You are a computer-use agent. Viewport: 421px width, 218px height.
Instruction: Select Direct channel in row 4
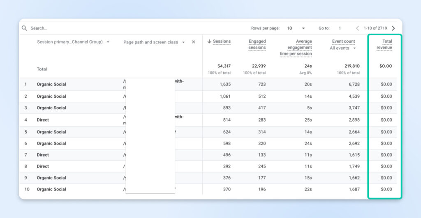(x=43, y=120)
